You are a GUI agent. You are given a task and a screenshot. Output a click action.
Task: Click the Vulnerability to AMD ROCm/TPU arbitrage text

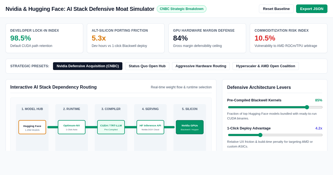tap(286, 46)
